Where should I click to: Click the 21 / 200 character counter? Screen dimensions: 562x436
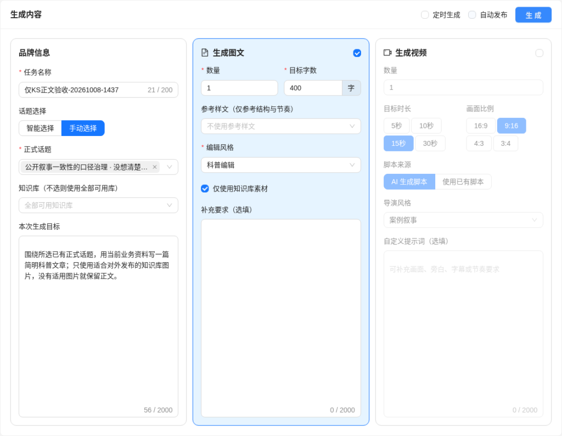tap(160, 90)
